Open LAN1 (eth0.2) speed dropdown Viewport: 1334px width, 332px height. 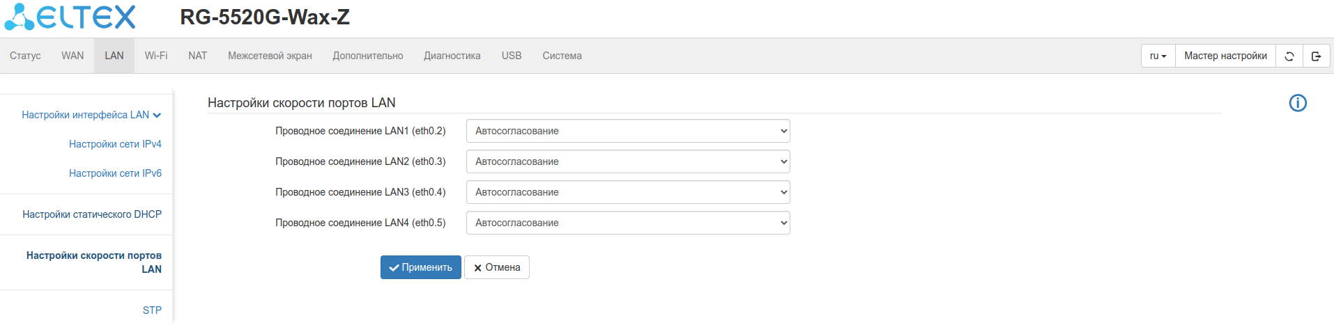point(627,131)
